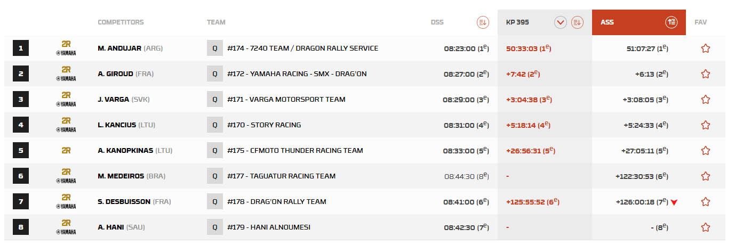Click the position 1 rank badge
The width and height of the screenshot is (735, 245).
pos(21,48)
